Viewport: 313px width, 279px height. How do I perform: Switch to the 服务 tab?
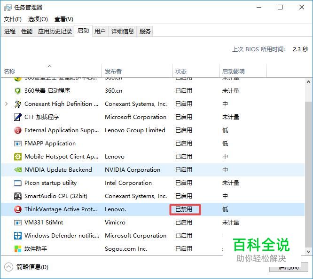click(145, 31)
